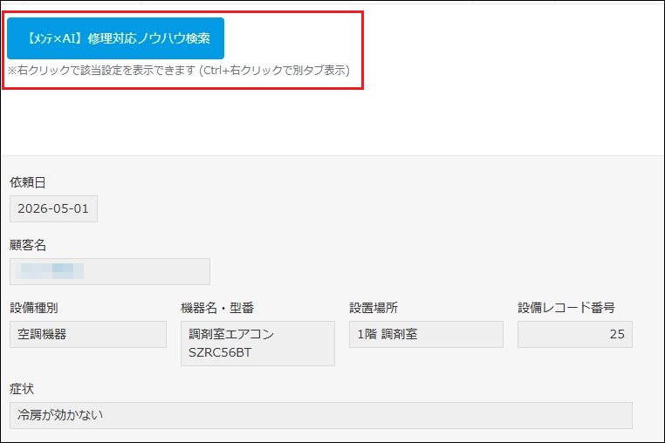Click the 依頼日 field showing 2026-05-01
The height and width of the screenshot is (443, 665).
(53, 208)
